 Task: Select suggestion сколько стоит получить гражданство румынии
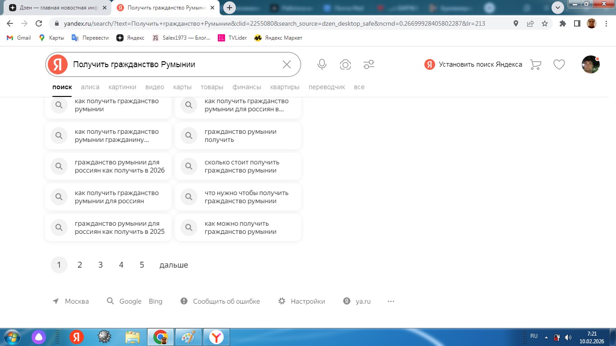point(238,166)
